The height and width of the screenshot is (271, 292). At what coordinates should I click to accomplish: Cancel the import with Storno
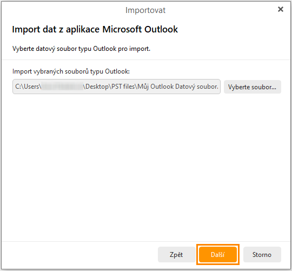pos(262,254)
